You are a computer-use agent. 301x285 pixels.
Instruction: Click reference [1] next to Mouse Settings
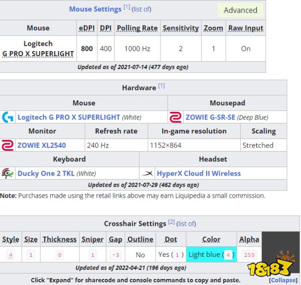[127, 8]
